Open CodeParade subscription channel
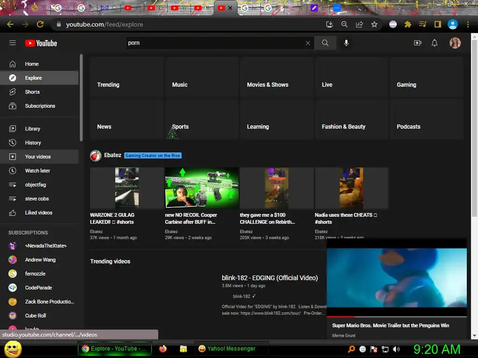The image size is (478, 358). 39,288
